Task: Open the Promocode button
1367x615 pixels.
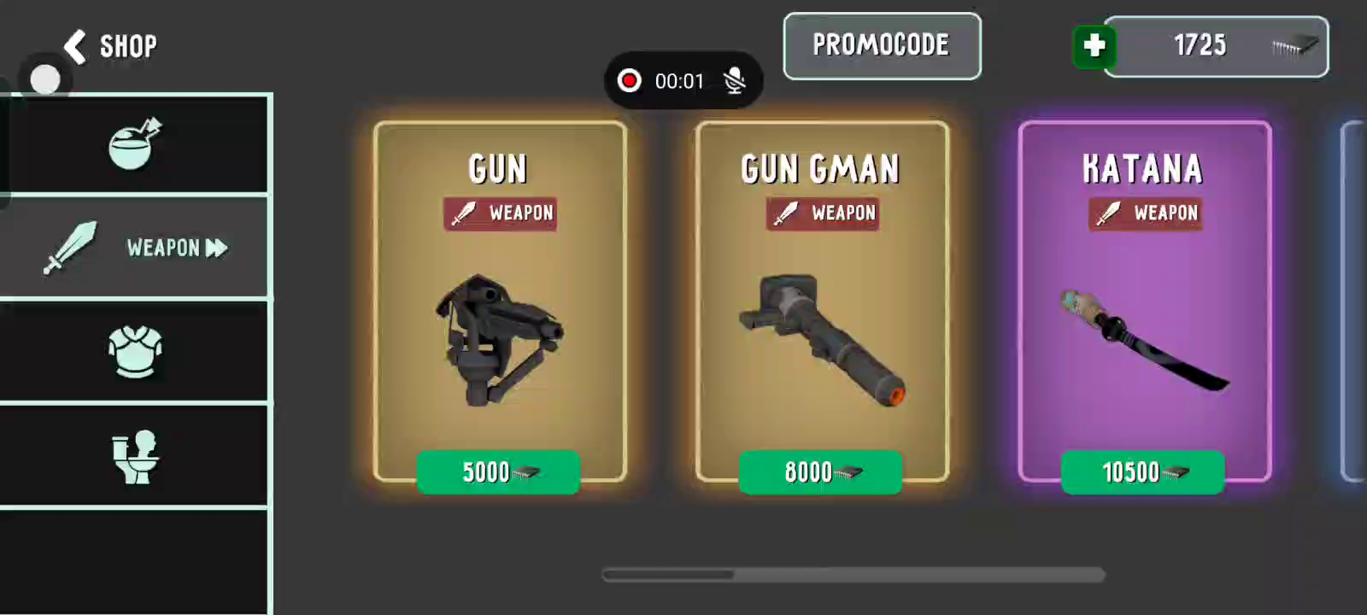Action: [882, 46]
